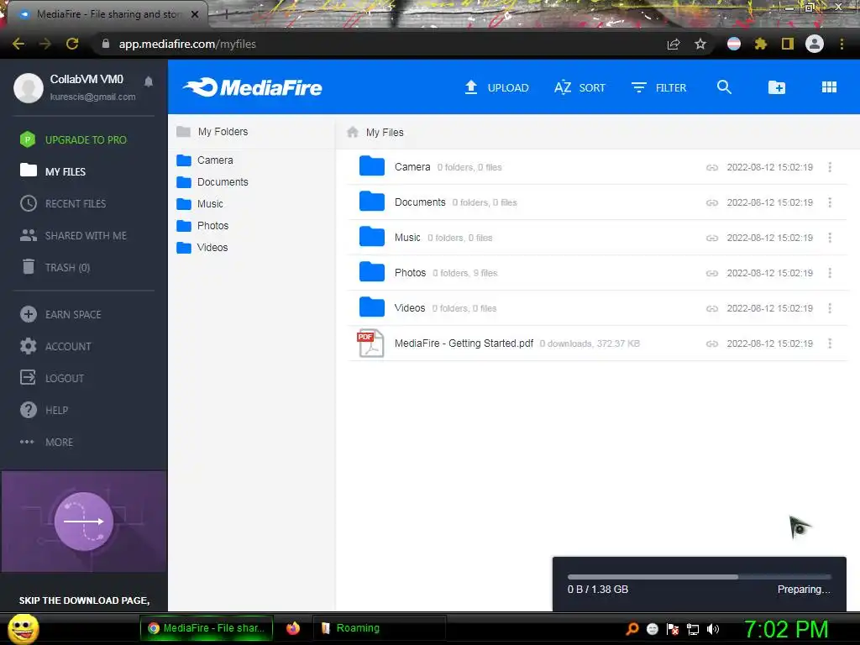Click the promo arrow banner image
Viewport: 860px width, 645px height.
coord(84,521)
